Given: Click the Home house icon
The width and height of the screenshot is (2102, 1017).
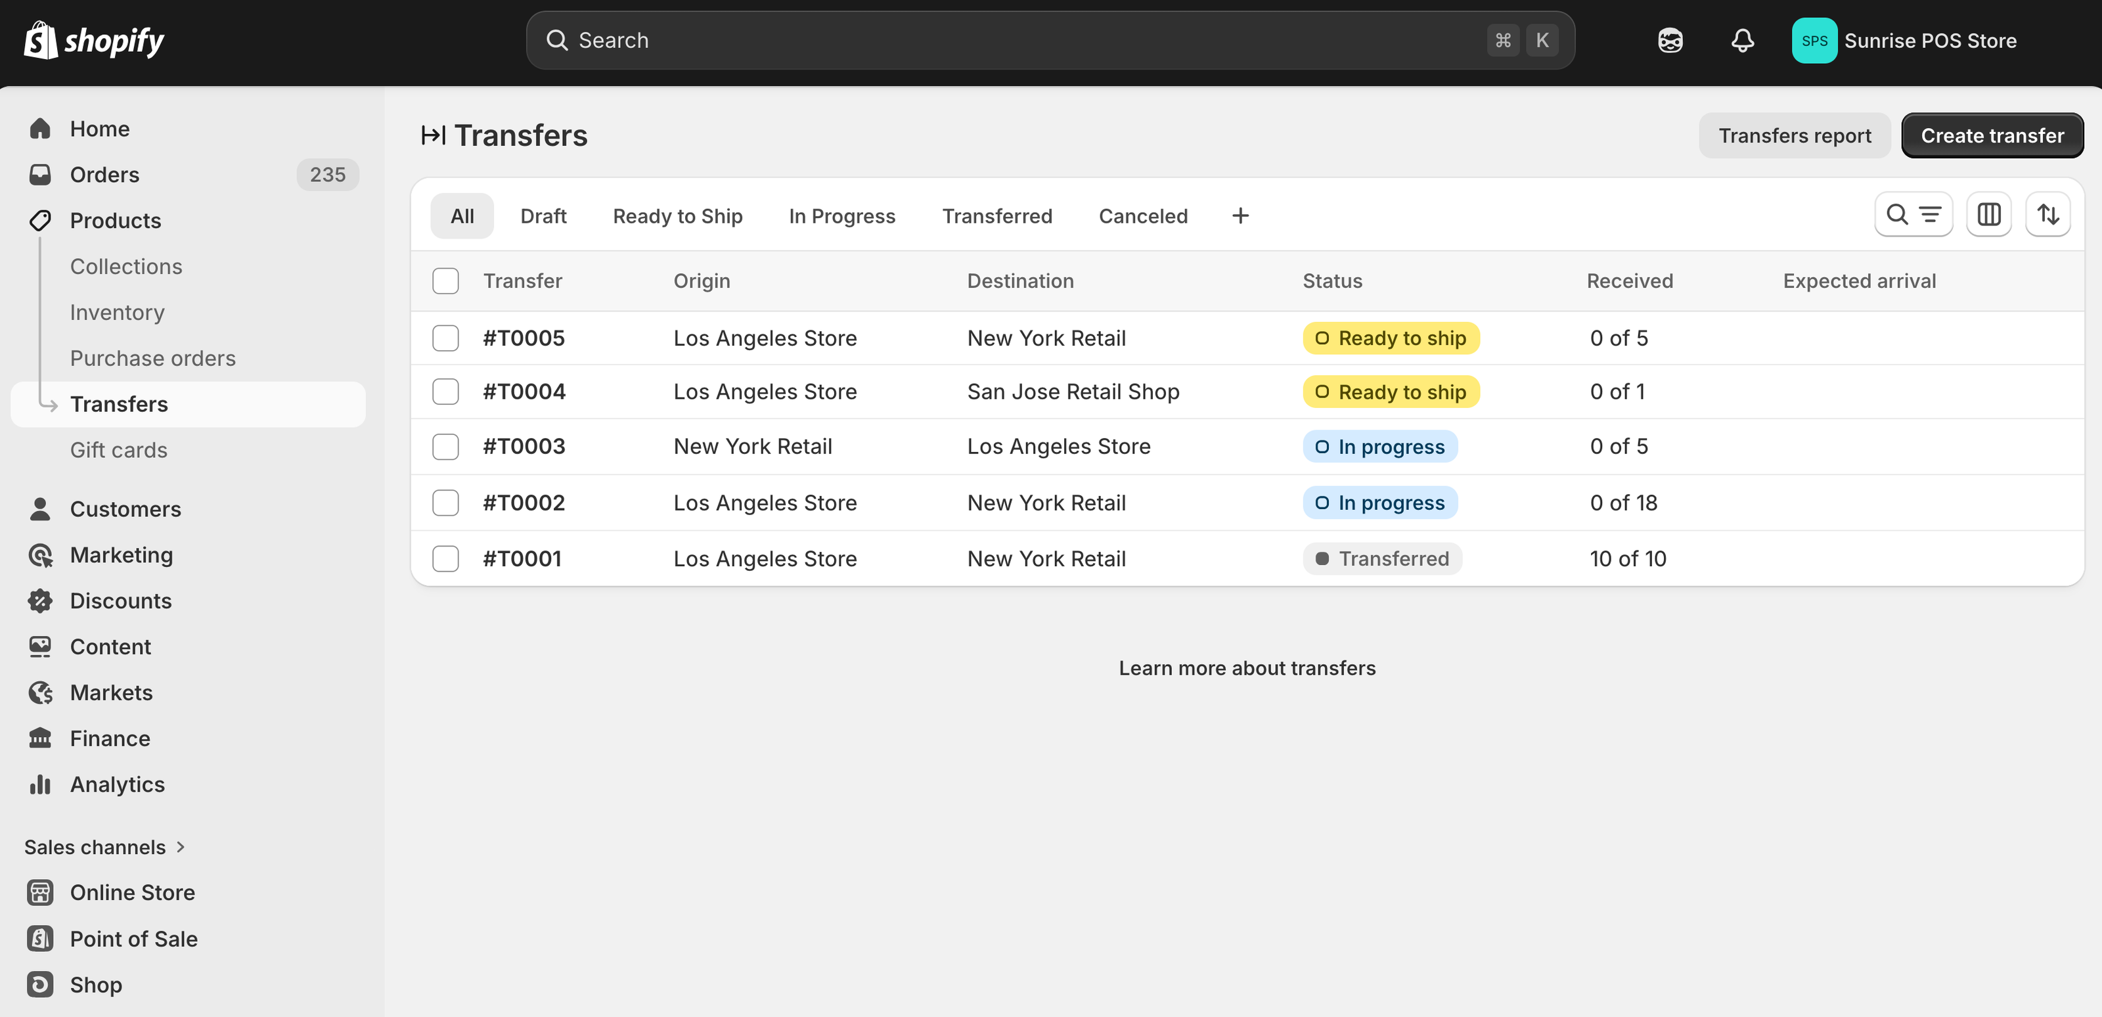Looking at the screenshot, I should (x=40, y=129).
